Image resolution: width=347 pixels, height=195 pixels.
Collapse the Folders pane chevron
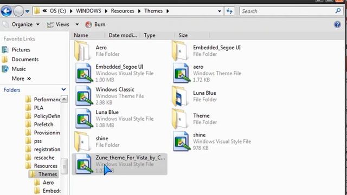point(63,89)
